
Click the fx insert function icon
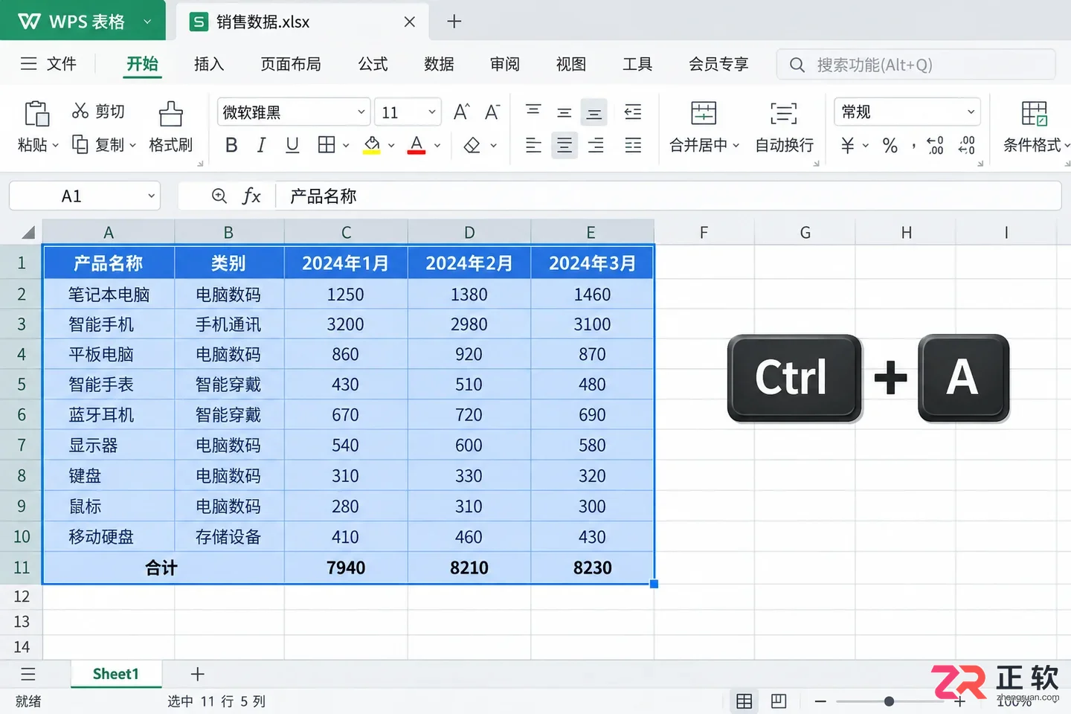click(251, 196)
